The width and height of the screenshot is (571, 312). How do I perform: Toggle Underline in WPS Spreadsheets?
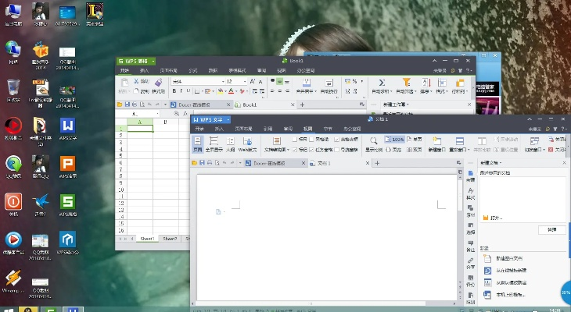tap(189, 90)
